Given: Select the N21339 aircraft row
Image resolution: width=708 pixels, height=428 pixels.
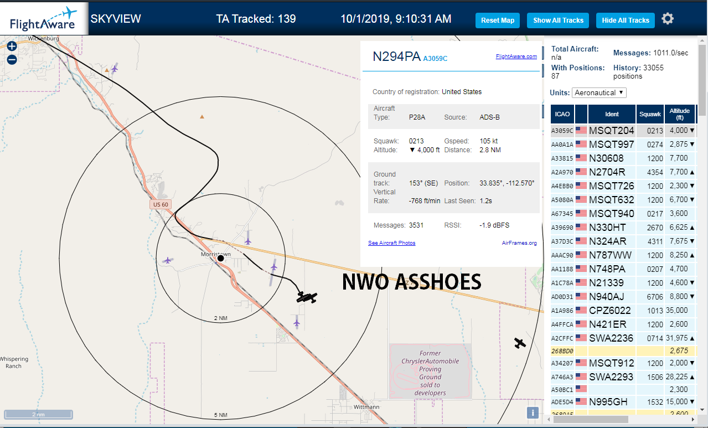Looking at the screenshot, I should [623, 283].
